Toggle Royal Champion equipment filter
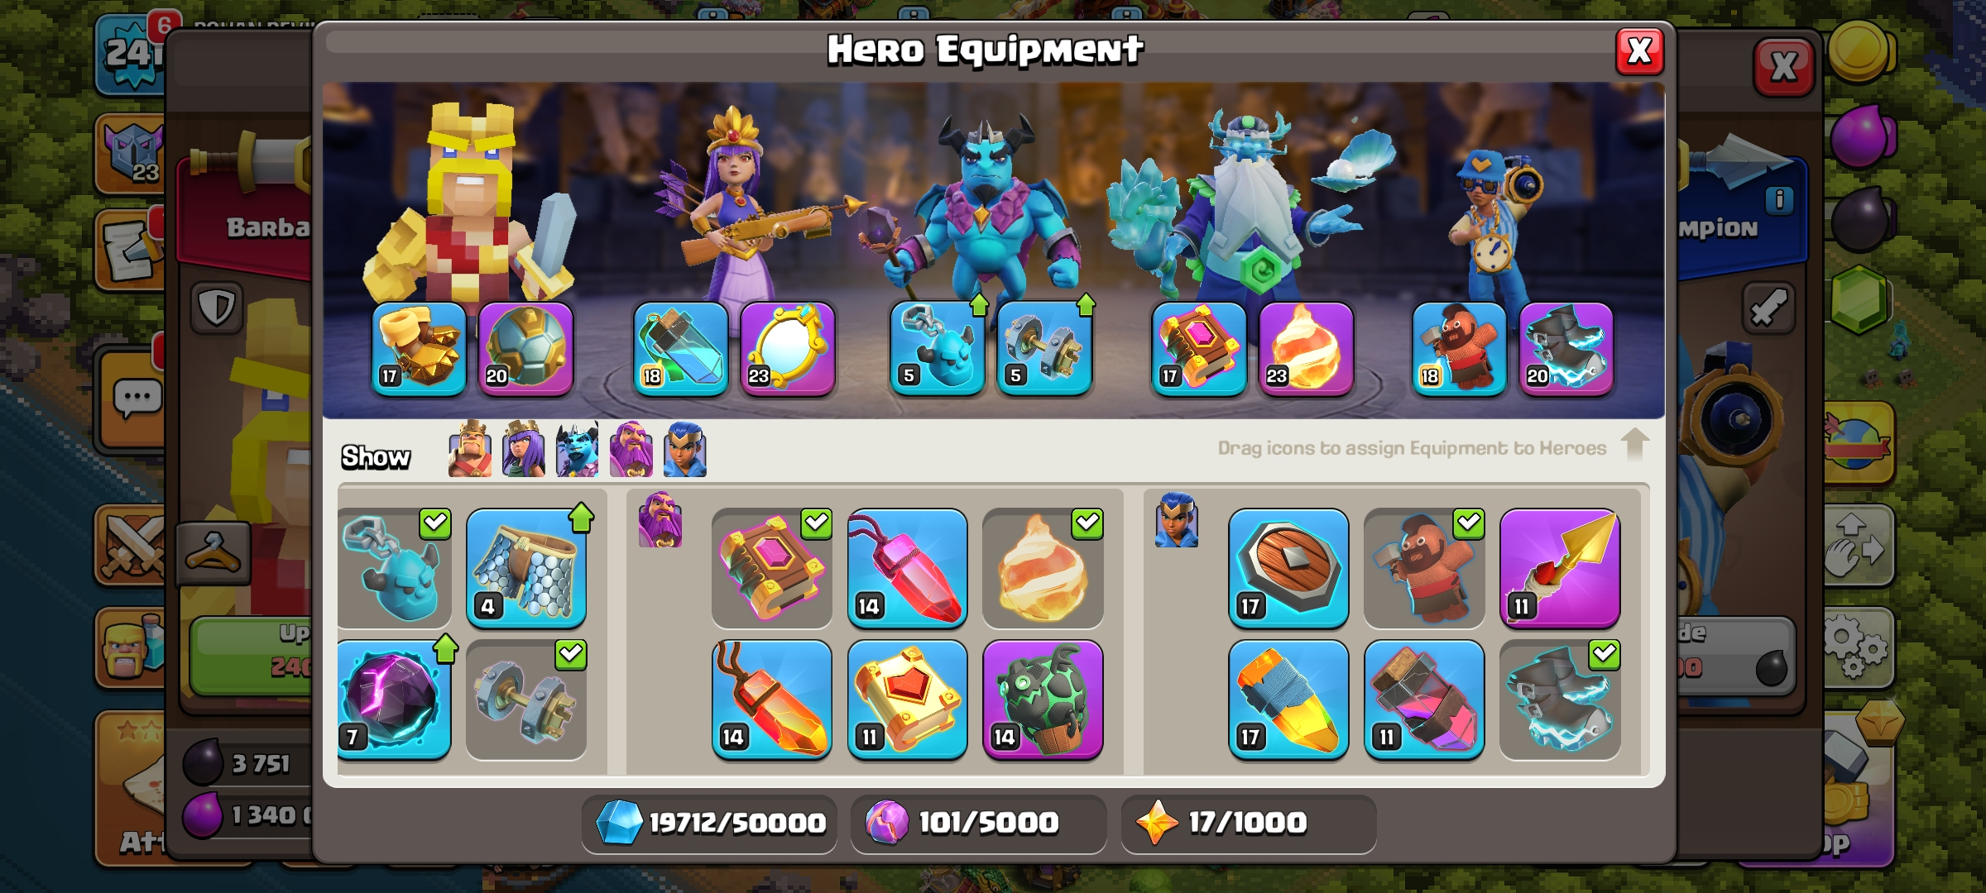The height and width of the screenshot is (893, 1986). 685,449
